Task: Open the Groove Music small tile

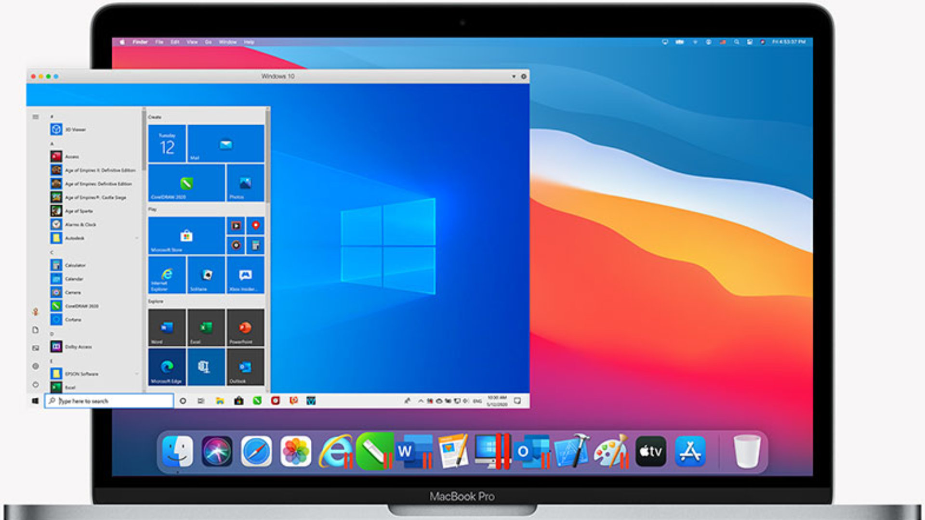Action: 236,246
